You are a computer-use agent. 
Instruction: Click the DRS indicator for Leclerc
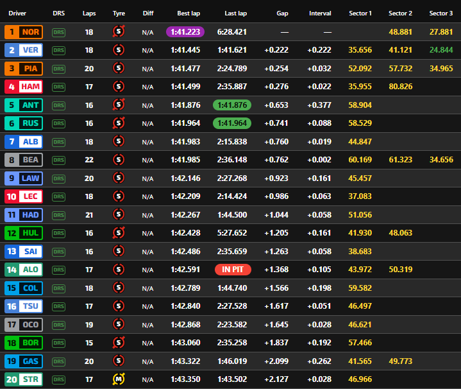[x=59, y=196]
